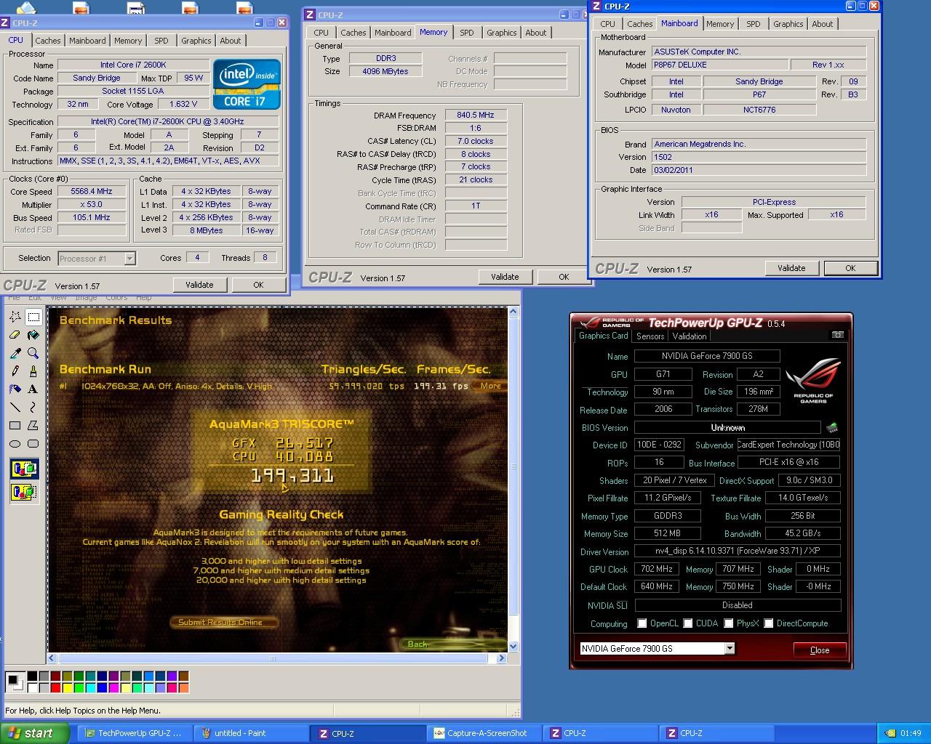Switch to TechPowerUp GPU-Z taskbar item
Viewport: 931px width, 744px height.
point(135,733)
